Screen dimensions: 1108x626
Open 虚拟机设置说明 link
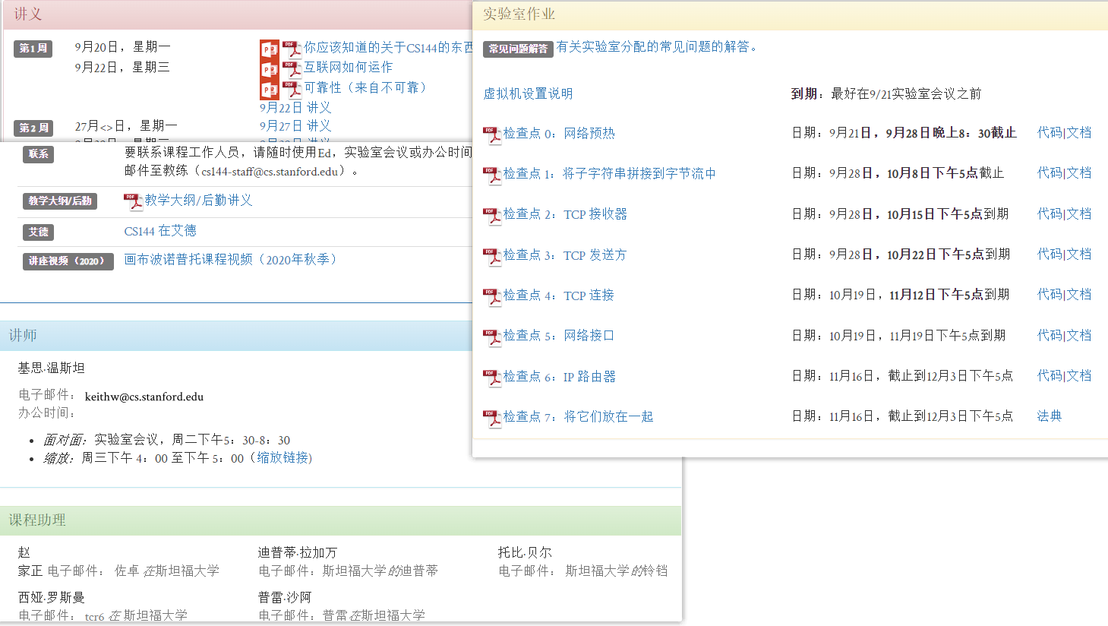[528, 93]
